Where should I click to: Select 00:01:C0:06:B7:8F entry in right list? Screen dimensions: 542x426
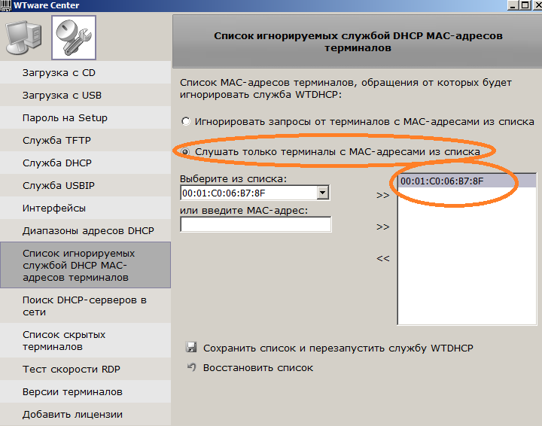click(x=442, y=181)
